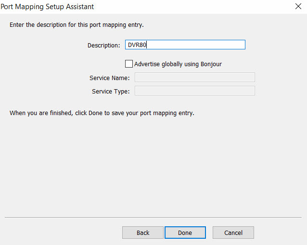Click Done to save port mapping

tap(185, 233)
